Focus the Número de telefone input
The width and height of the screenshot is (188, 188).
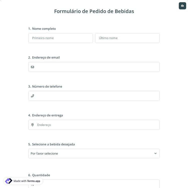pos(97,96)
